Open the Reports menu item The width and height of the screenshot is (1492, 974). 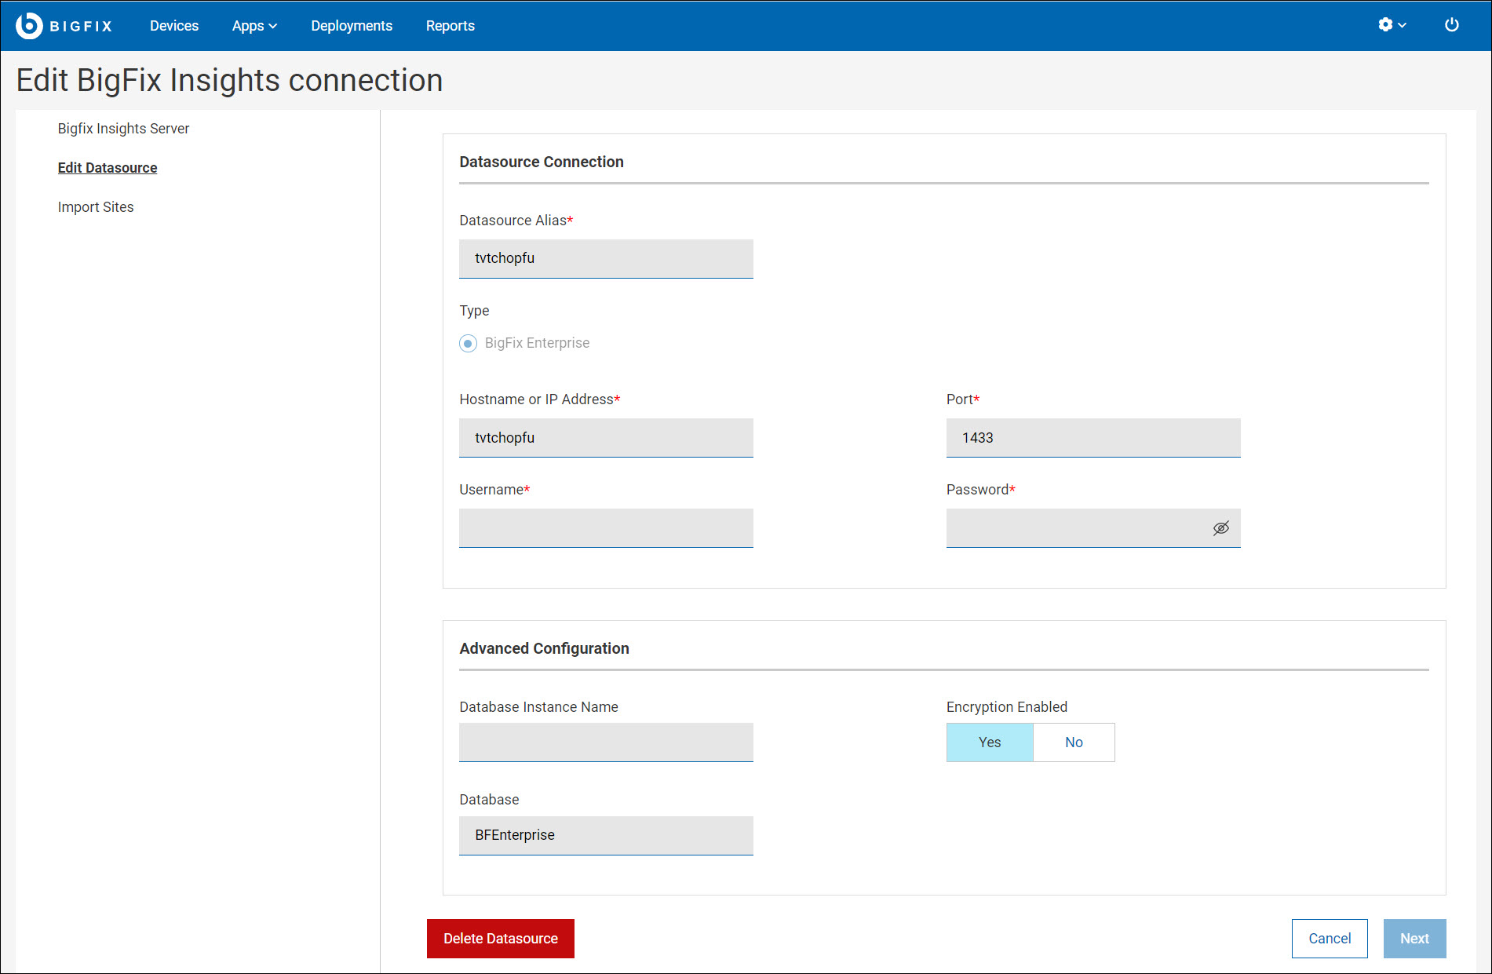click(x=450, y=26)
